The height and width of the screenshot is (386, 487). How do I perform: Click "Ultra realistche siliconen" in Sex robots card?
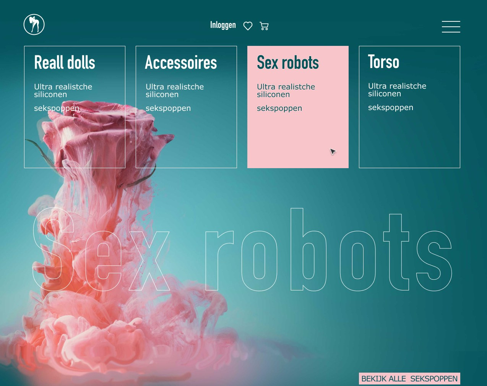pos(286,91)
